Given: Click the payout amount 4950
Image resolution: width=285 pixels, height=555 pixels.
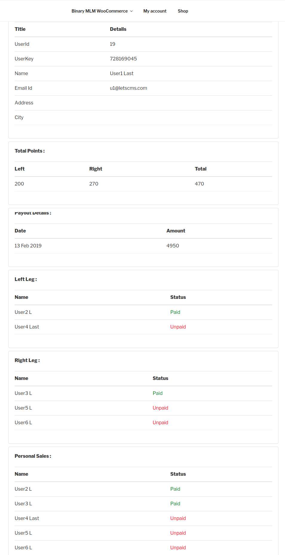Looking at the screenshot, I should tap(173, 246).
